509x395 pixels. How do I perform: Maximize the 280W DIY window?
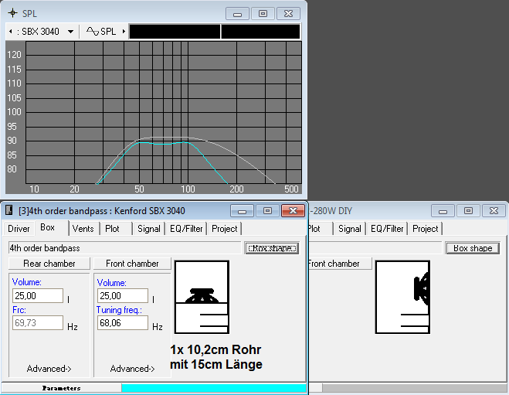pyautogui.click(x=468, y=211)
